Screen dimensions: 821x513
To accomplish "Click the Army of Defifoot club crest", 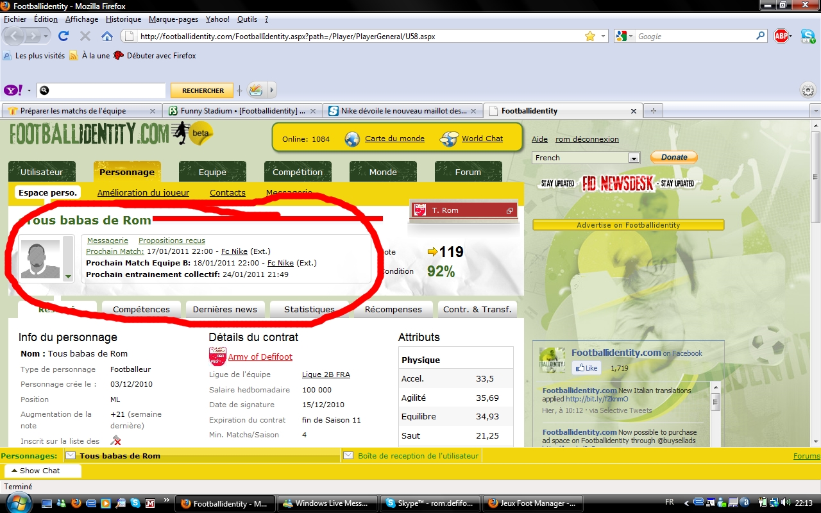I will pos(217,357).
